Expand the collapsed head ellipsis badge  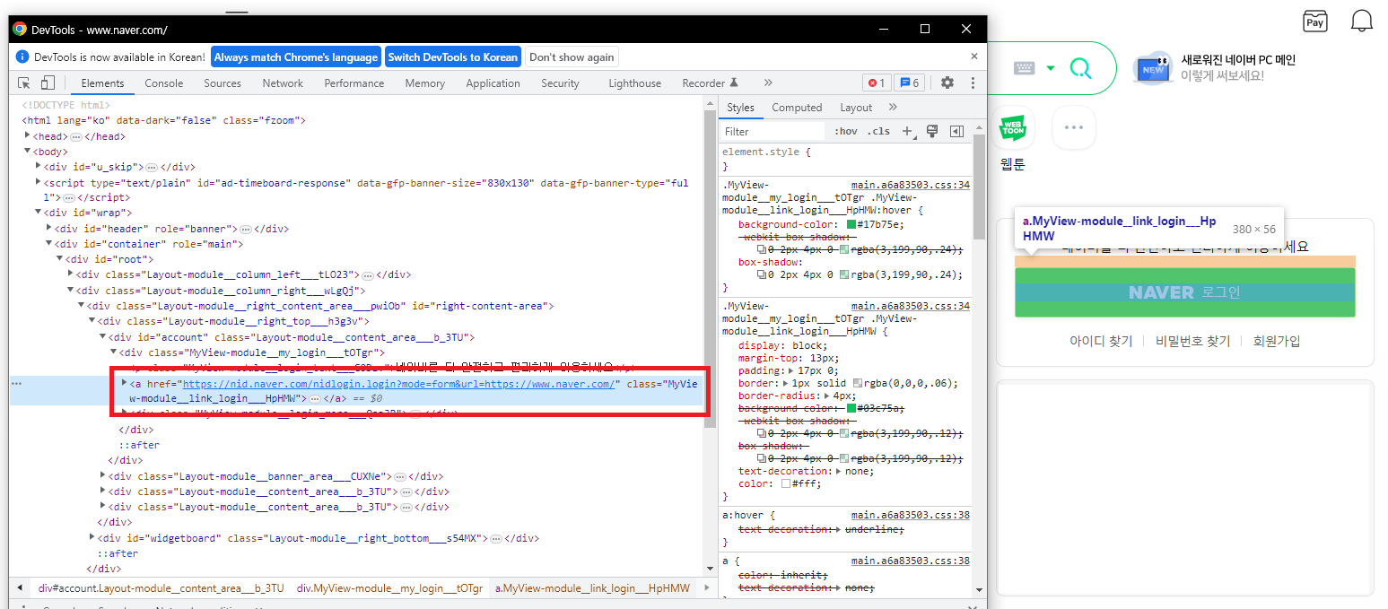[x=76, y=136]
